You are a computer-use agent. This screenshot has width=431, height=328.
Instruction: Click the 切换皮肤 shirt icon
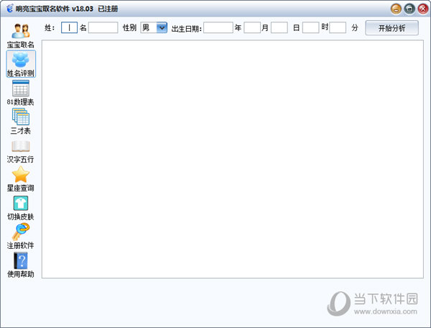click(x=21, y=204)
